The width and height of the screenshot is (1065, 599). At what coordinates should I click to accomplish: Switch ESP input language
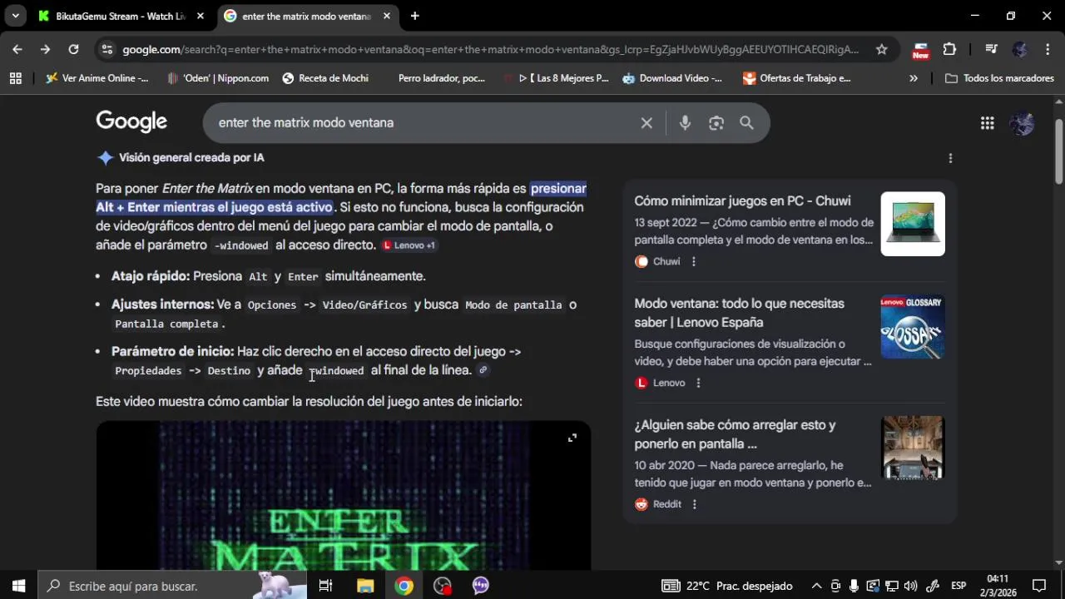pyautogui.click(x=958, y=586)
